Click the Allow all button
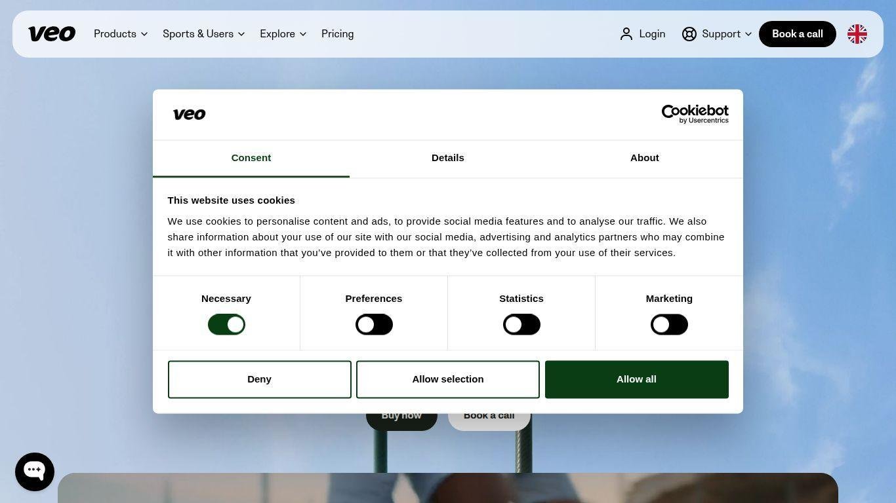Image resolution: width=896 pixels, height=503 pixels. tap(636, 379)
